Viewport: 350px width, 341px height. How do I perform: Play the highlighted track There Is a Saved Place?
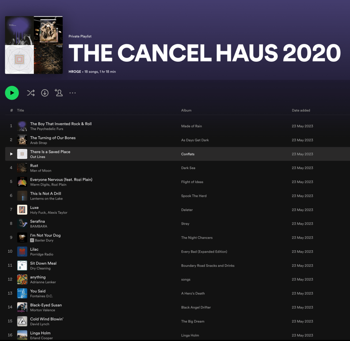click(11, 154)
